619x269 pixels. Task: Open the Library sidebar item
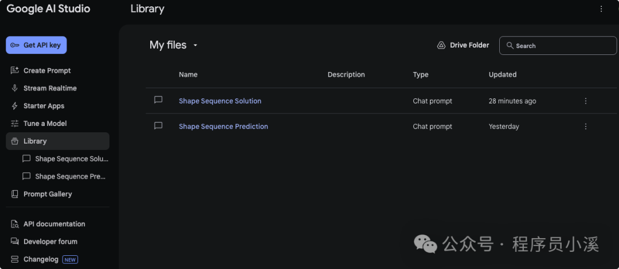[35, 141]
